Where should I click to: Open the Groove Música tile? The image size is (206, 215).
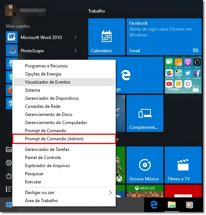[x=145, y=165]
